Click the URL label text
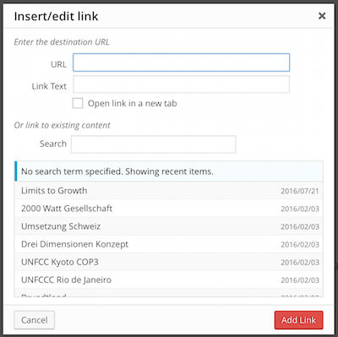Viewport: 338px width, 337px height. click(x=58, y=64)
